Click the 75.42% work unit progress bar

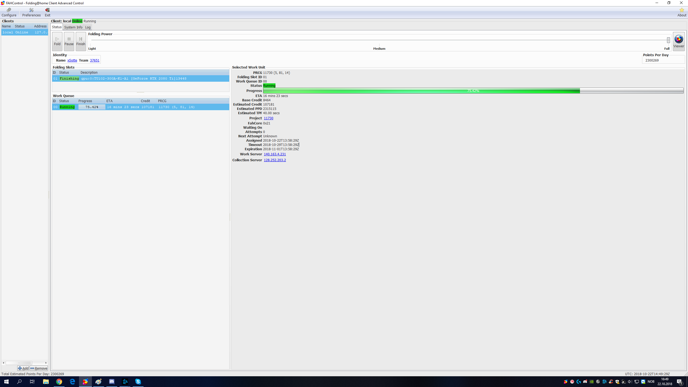(473, 91)
